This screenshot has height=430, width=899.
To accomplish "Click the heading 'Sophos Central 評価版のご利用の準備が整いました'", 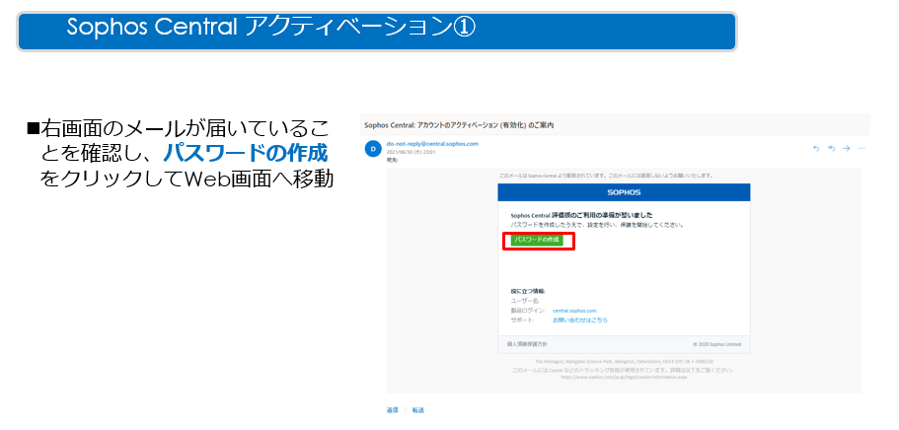I will pyautogui.click(x=581, y=215).
